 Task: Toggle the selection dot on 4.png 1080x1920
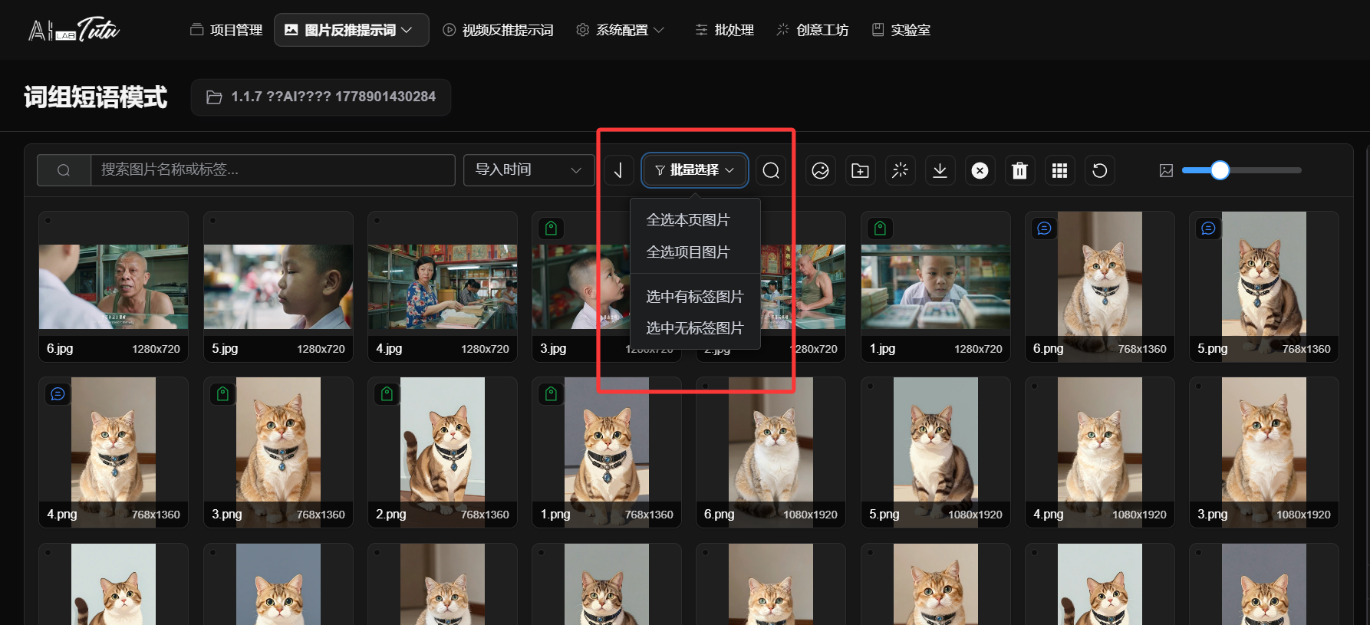(1034, 387)
